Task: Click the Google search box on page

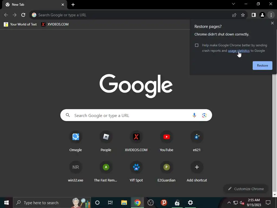Action: pyautogui.click(x=136, y=115)
